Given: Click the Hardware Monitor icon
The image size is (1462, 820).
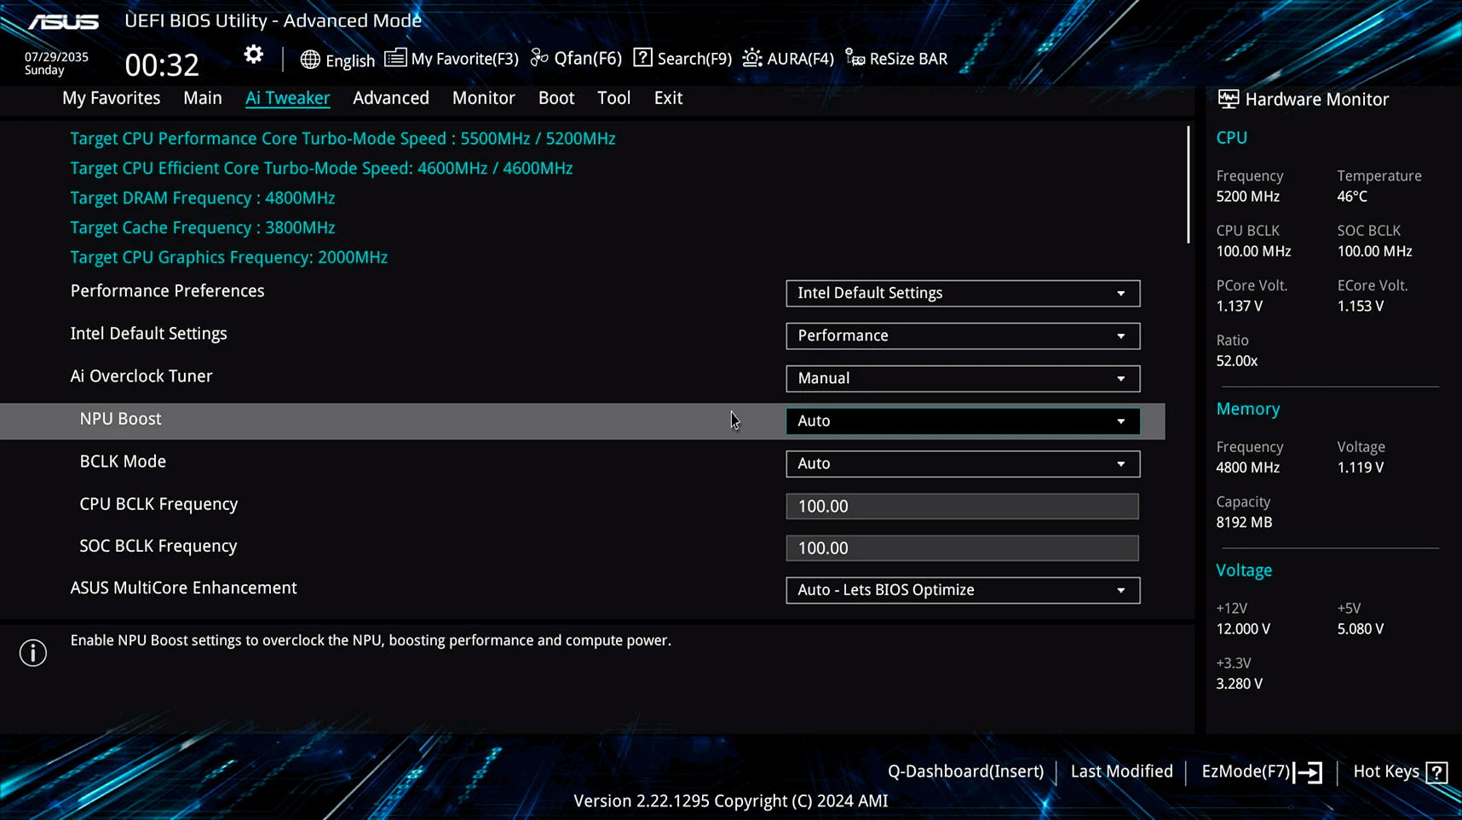Looking at the screenshot, I should click(1228, 99).
